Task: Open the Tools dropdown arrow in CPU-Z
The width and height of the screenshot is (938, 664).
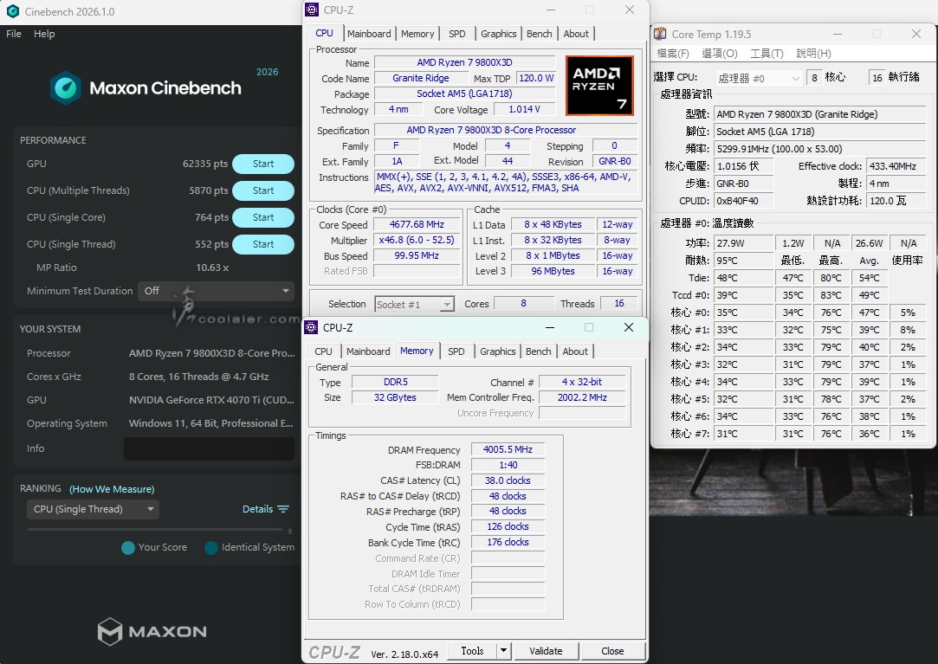Action: (503, 651)
